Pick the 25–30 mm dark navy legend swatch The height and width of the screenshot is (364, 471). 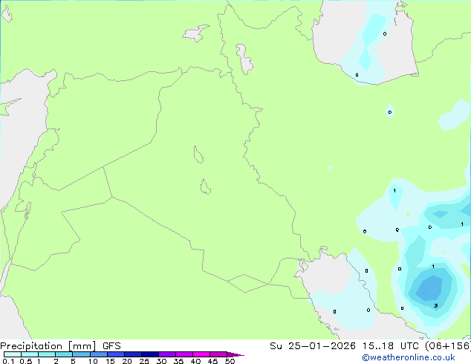click(149, 354)
